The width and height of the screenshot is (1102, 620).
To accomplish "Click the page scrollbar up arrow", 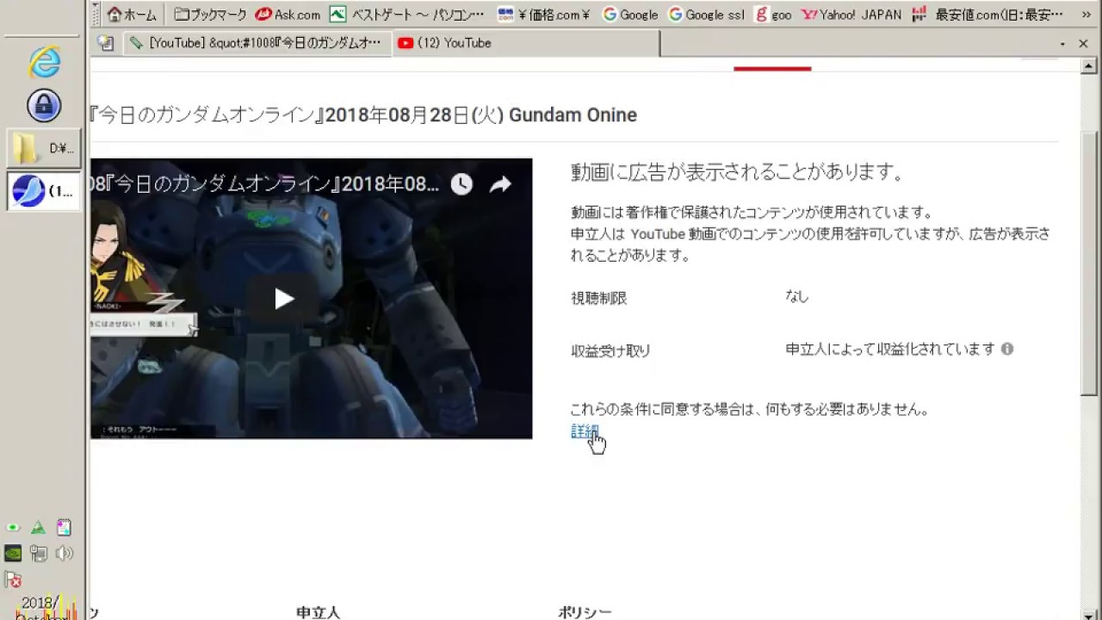I will (1090, 67).
